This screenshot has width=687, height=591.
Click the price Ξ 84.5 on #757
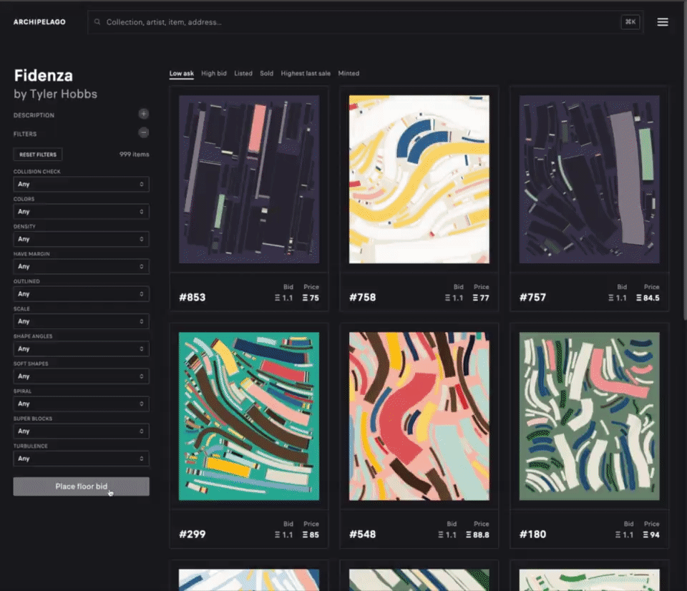point(648,298)
